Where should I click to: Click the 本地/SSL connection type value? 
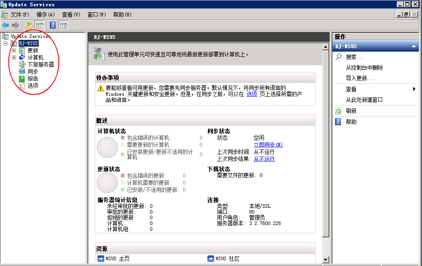260,206
